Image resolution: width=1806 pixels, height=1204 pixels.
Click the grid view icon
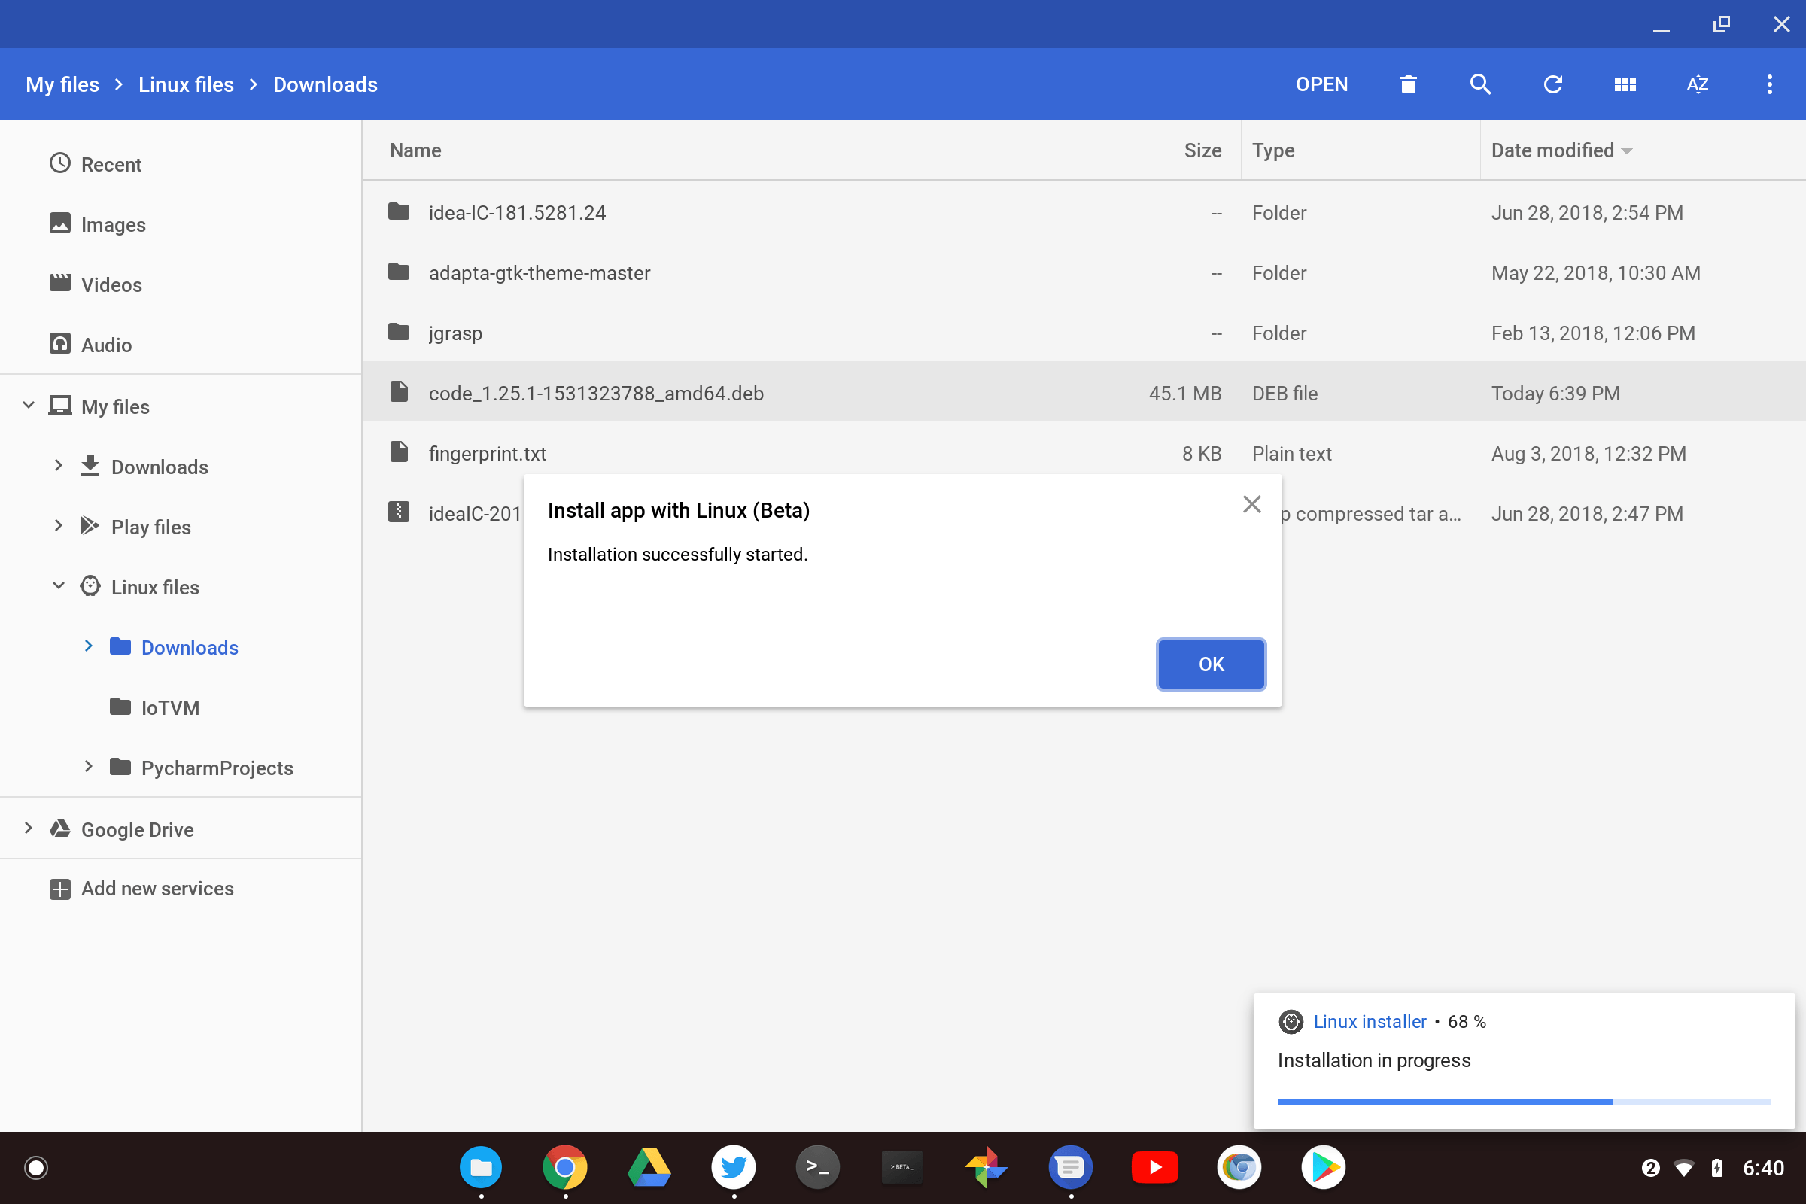click(1623, 84)
